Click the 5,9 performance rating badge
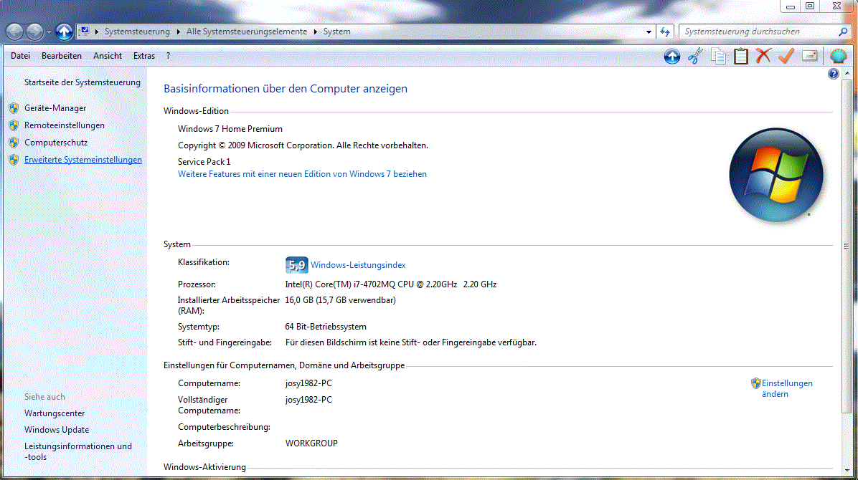Screen dimensions: 858x480 tap(296, 265)
